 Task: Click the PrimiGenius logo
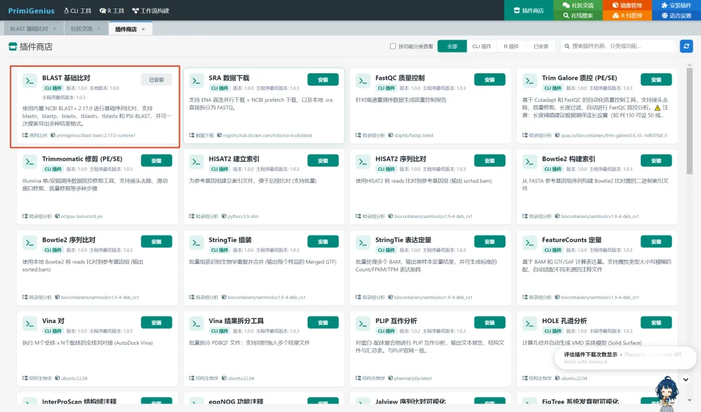(x=31, y=11)
